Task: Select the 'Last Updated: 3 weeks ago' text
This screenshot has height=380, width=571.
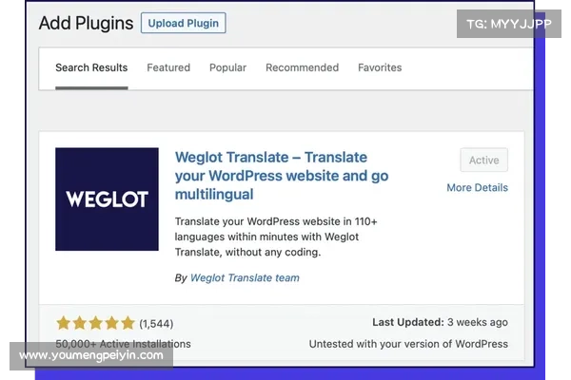Action: click(440, 322)
